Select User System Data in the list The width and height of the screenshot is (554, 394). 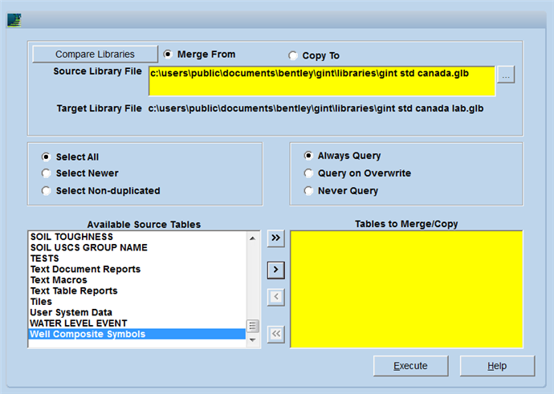[x=136, y=312]
